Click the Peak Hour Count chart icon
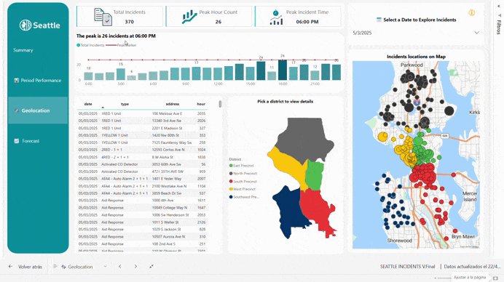The image size is (504, 282). coord(189,17)
